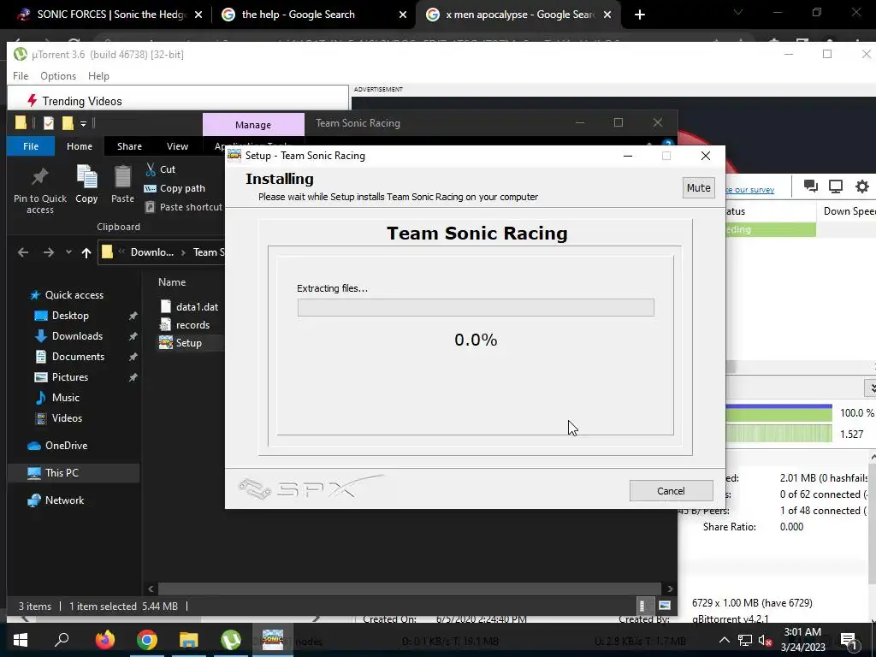The image size is (876, 657).
Task: Select the Setup application file
Action: click(181, 342)
